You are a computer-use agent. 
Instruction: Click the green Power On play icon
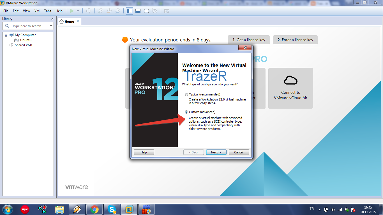click(x=72, y=11)
